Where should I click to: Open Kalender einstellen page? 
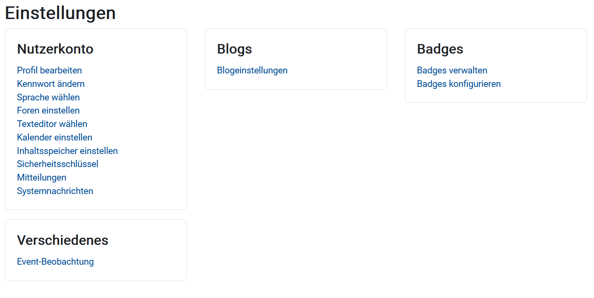[55, 137]
